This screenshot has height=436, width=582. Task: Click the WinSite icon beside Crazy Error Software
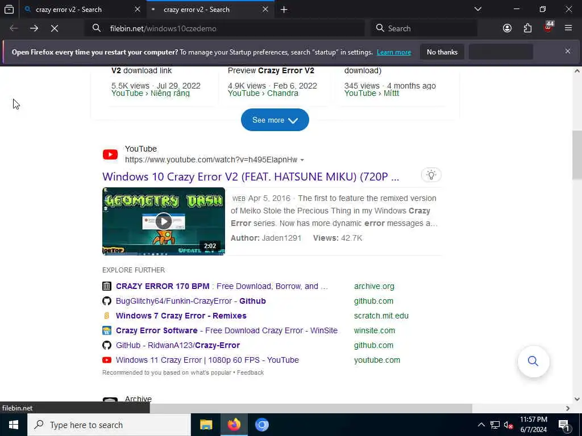107,330
